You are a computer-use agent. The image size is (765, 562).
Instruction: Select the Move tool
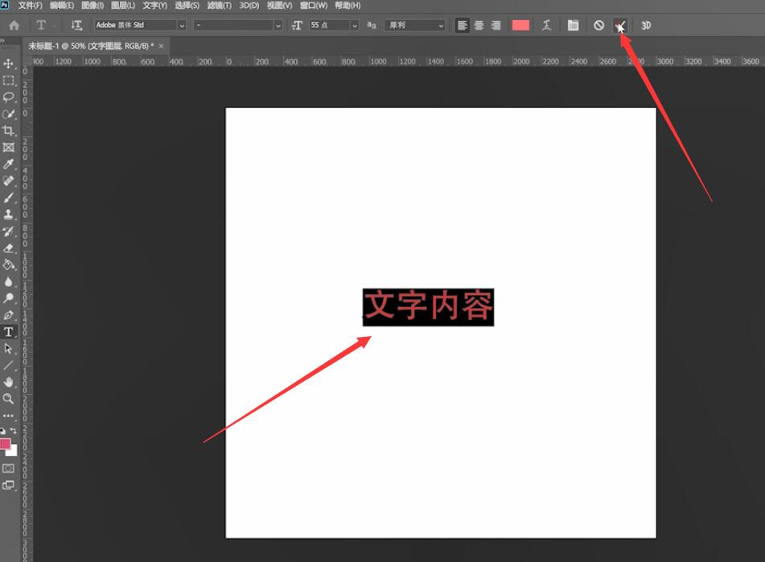8,64
